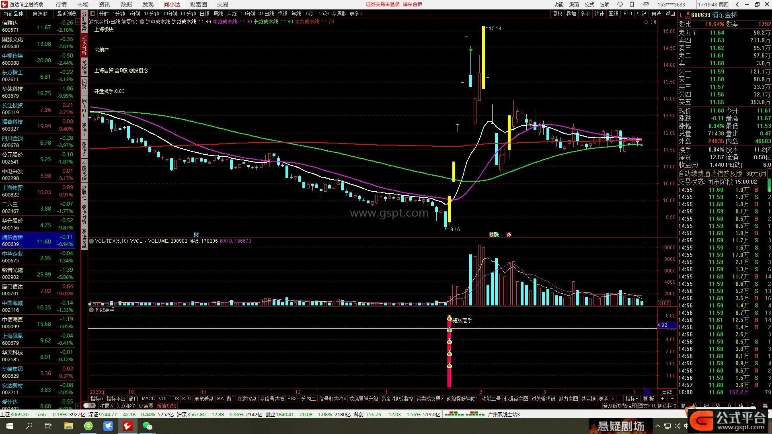Open the 市场 menu

click(x=83, y=4)
